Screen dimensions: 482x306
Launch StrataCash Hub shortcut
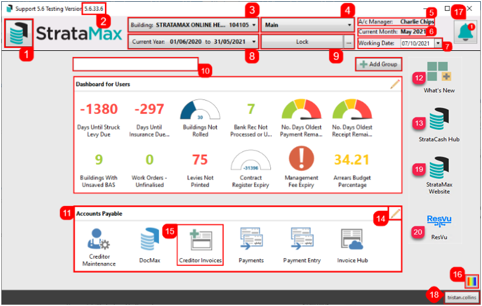click(439, 119)
